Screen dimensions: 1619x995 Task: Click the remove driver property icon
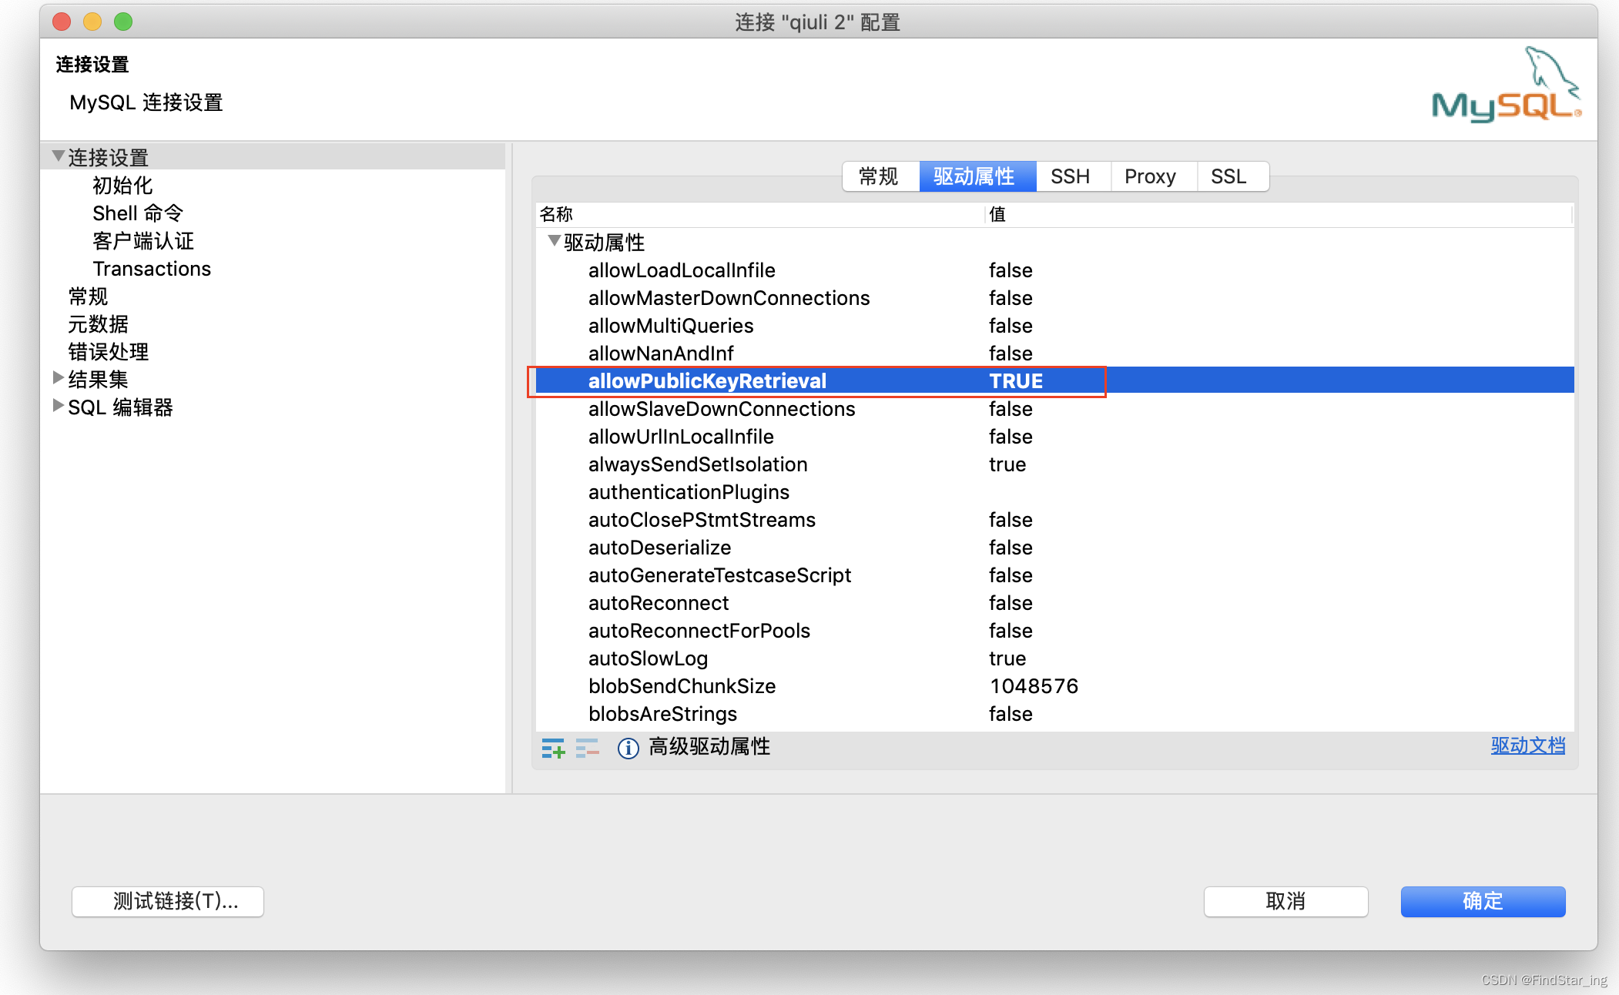pos(587,748)
